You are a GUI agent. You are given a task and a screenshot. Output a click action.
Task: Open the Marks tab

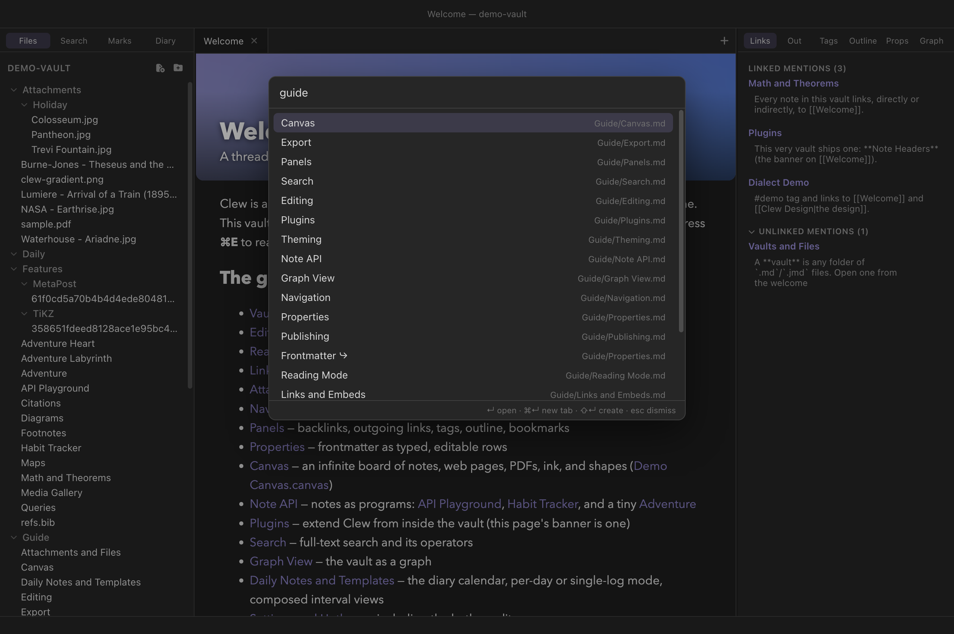point(120,40)
